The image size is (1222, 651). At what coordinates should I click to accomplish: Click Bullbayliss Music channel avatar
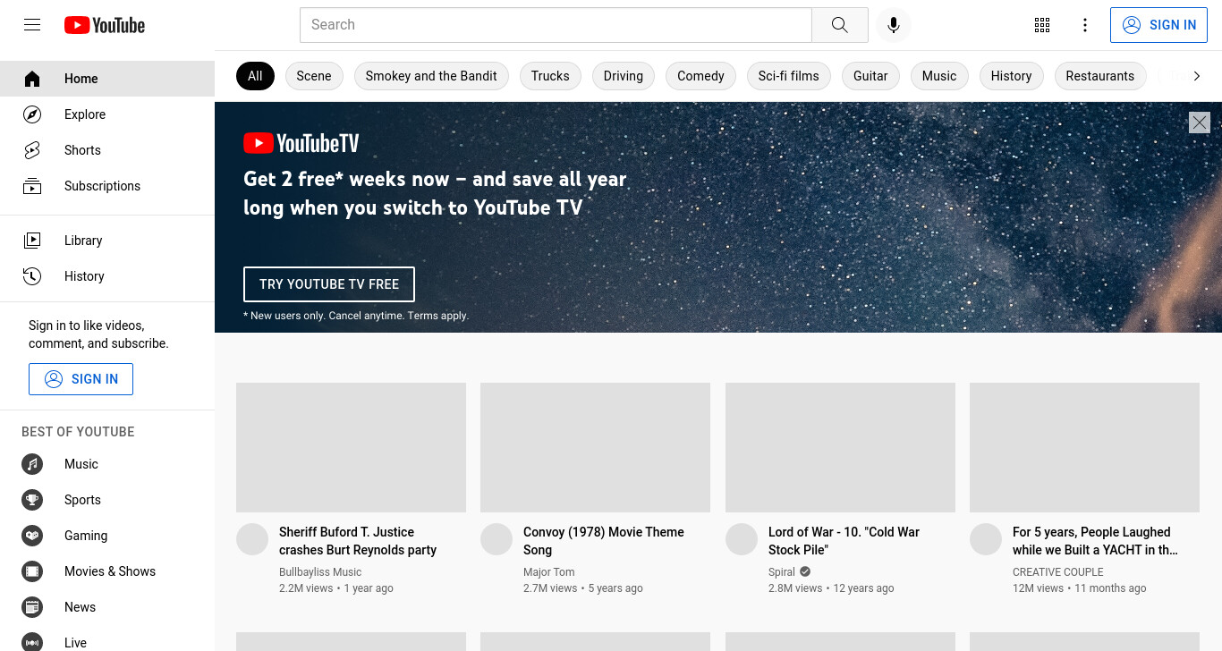pos(252,539)
